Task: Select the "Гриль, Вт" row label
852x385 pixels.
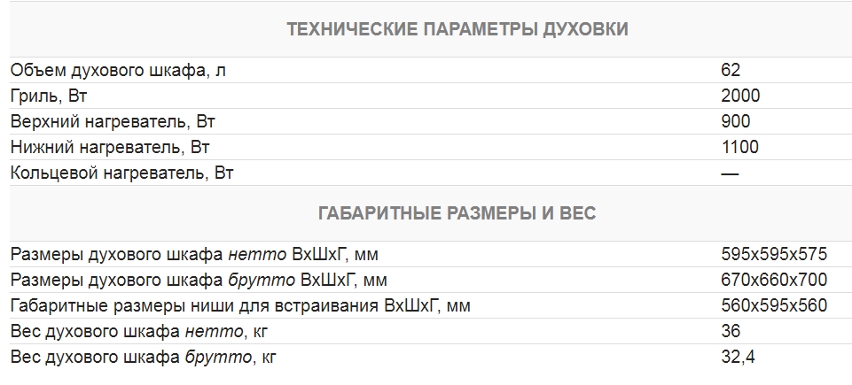Action: (x=50, y=96)
